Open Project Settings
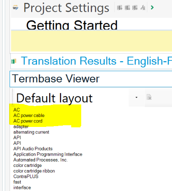172x191 pixels. 66,8
